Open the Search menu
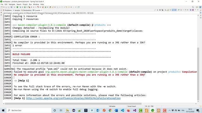The width and height of the screenshot is (202, 113). [x=19, y=4]
